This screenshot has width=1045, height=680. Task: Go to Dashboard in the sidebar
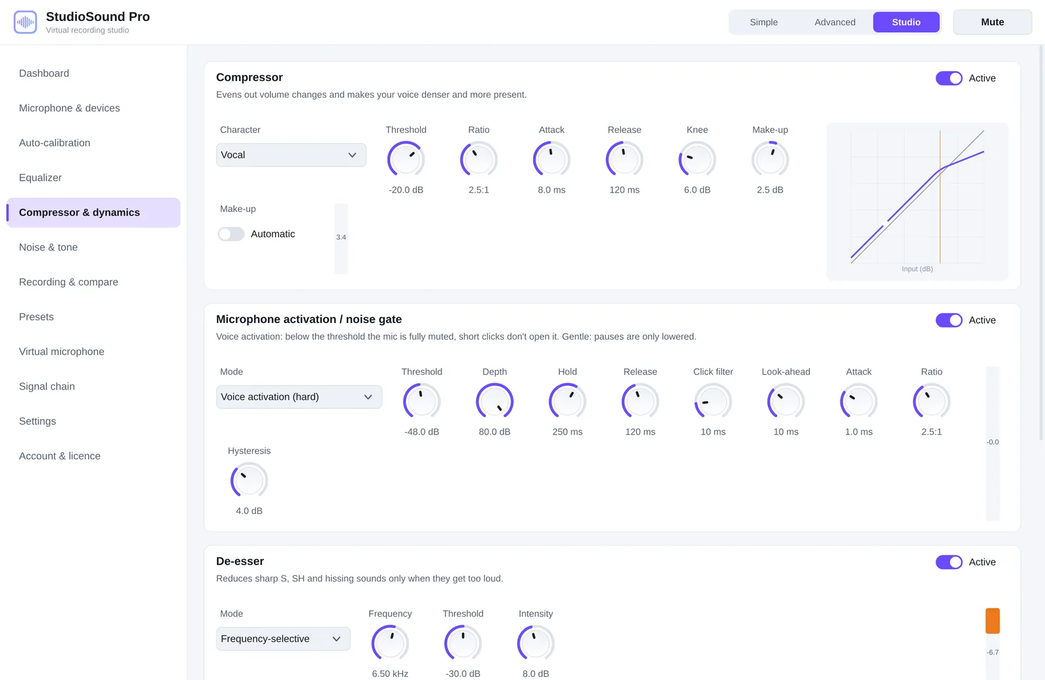[93, 74]
